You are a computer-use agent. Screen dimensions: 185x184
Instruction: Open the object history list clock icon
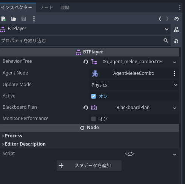[x=176, y=19]
